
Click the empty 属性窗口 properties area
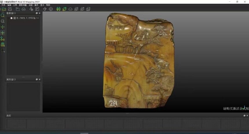(x=23, y=97)
